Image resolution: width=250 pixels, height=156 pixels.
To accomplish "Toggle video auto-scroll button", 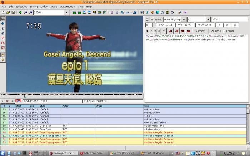I will tap(18, 101).
